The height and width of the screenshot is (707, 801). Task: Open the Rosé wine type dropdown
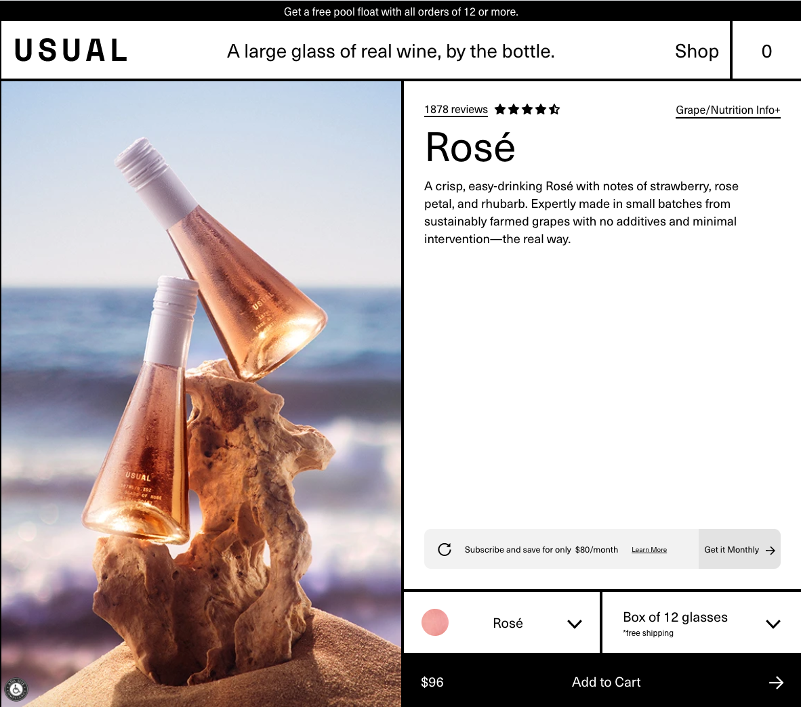pos(507,623)
